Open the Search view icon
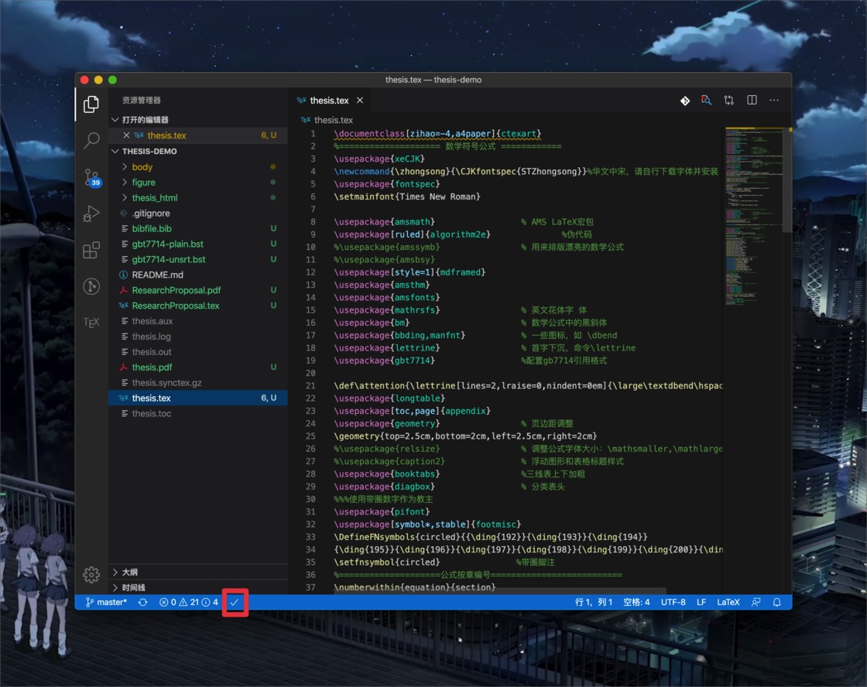 pos(91,140)
